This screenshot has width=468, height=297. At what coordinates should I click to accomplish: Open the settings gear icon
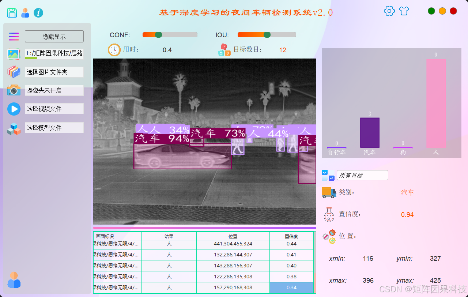pos(389,11)
